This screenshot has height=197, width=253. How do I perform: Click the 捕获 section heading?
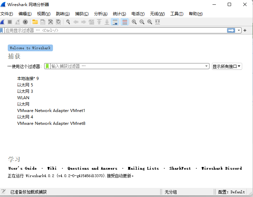coord(14,56)
